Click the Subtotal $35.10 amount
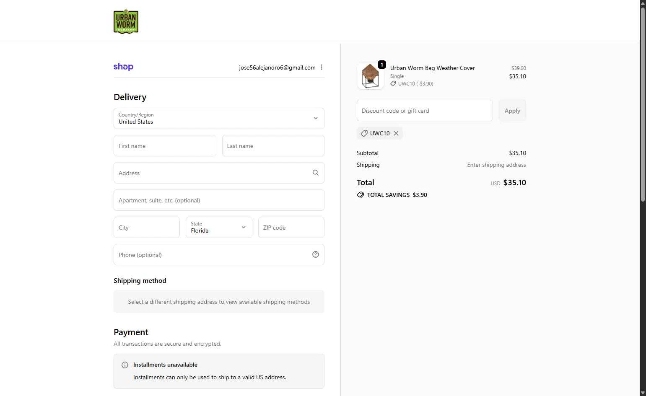646x396 pixels. pyautogui.click(x=517, y=153)
